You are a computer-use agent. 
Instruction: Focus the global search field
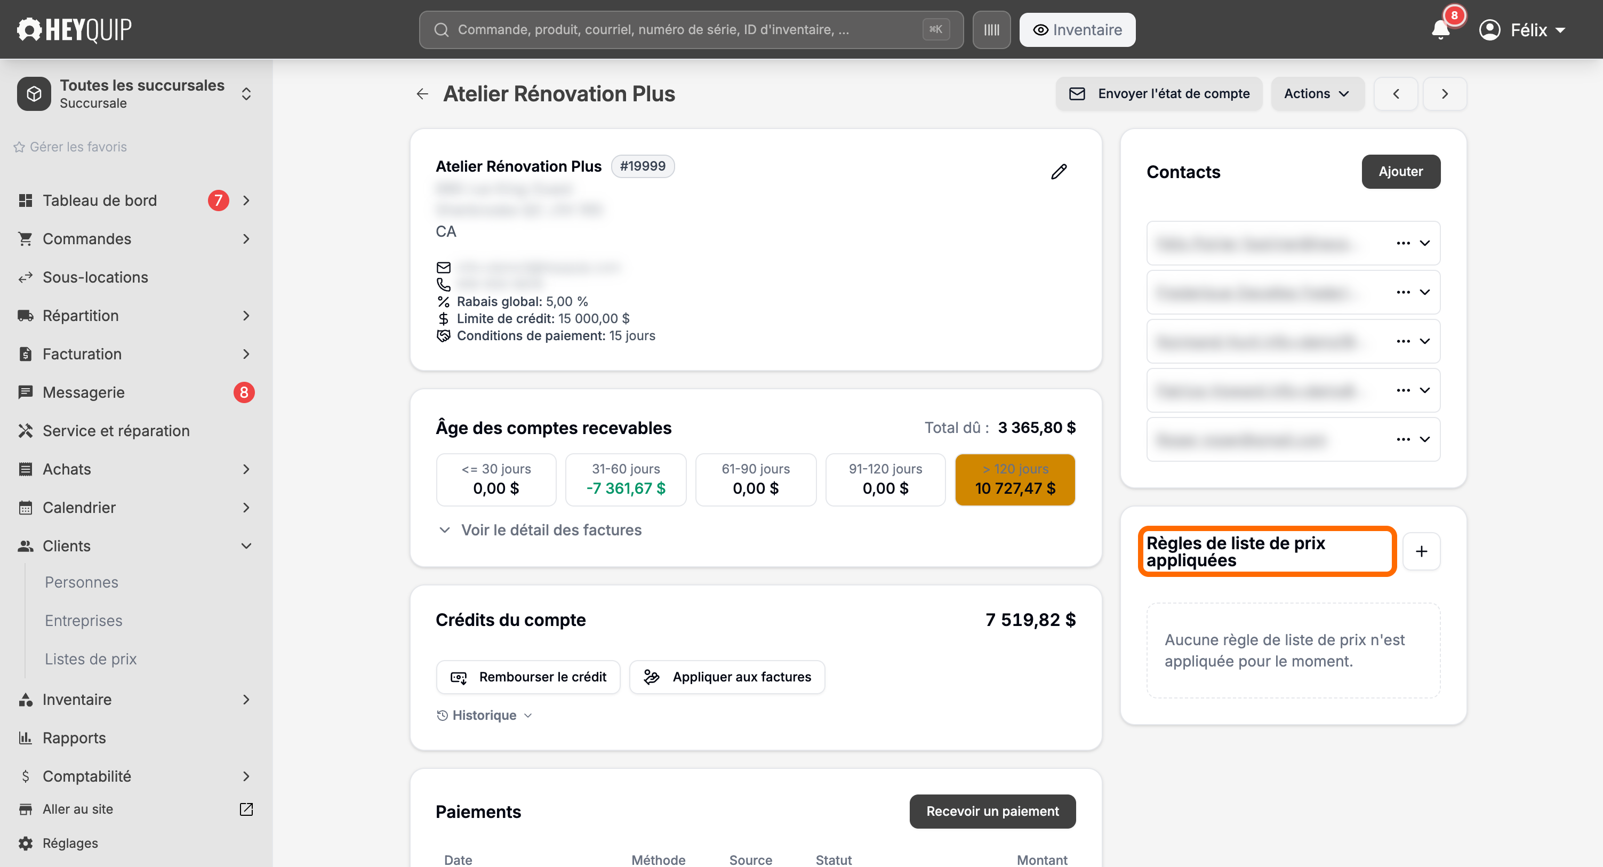pyautogui.click(x=691, y=30)
